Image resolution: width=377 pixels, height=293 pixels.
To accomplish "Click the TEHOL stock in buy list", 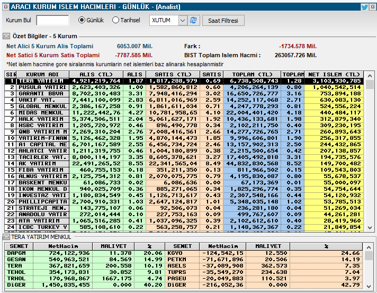I will pyautogui.click(x=16, y=272).
